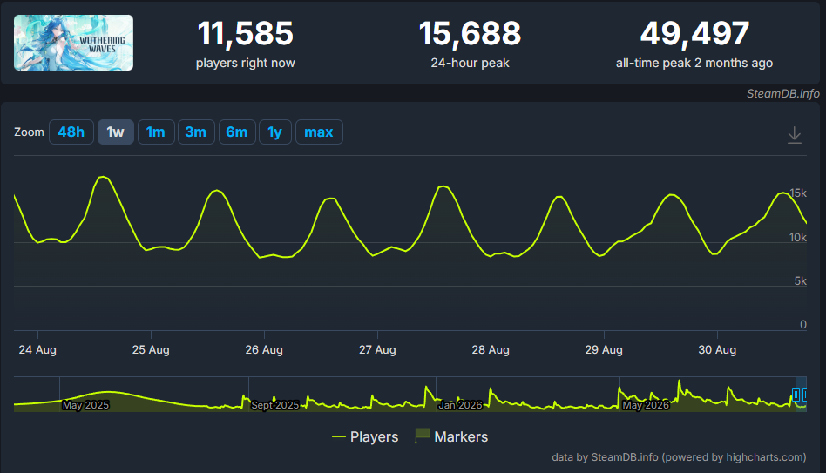Toggle the Markers series in the legend
826x473 pixels.
point(451,436)
